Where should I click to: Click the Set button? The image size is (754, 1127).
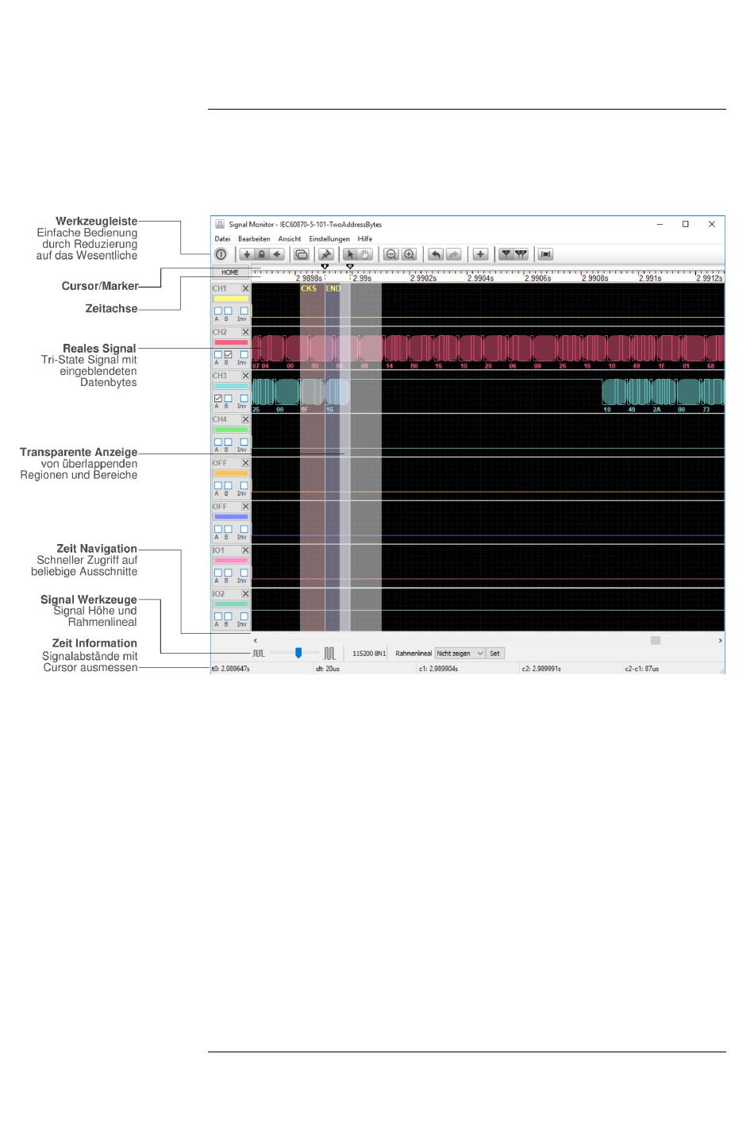click(494, 653)
